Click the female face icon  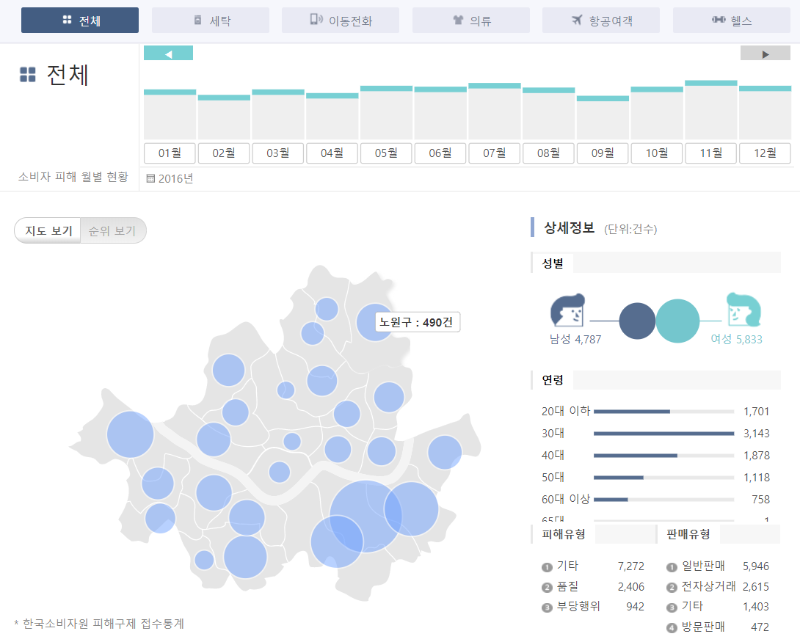[743, 310]
